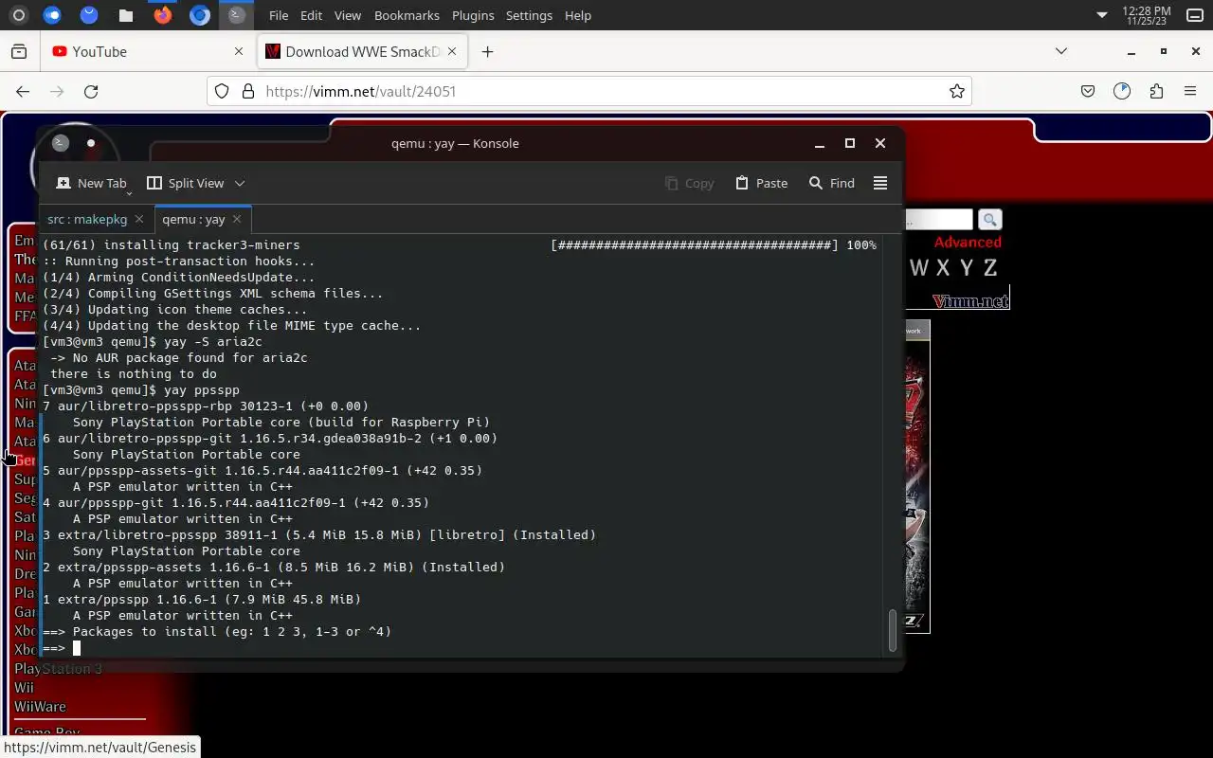Open the shield tracking protection icon

point(222,91)
